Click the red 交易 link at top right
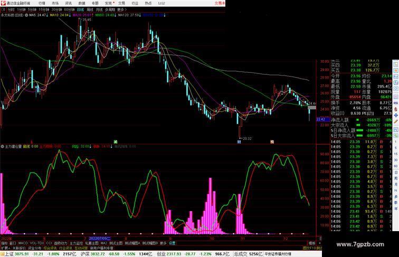 [220, 3]
